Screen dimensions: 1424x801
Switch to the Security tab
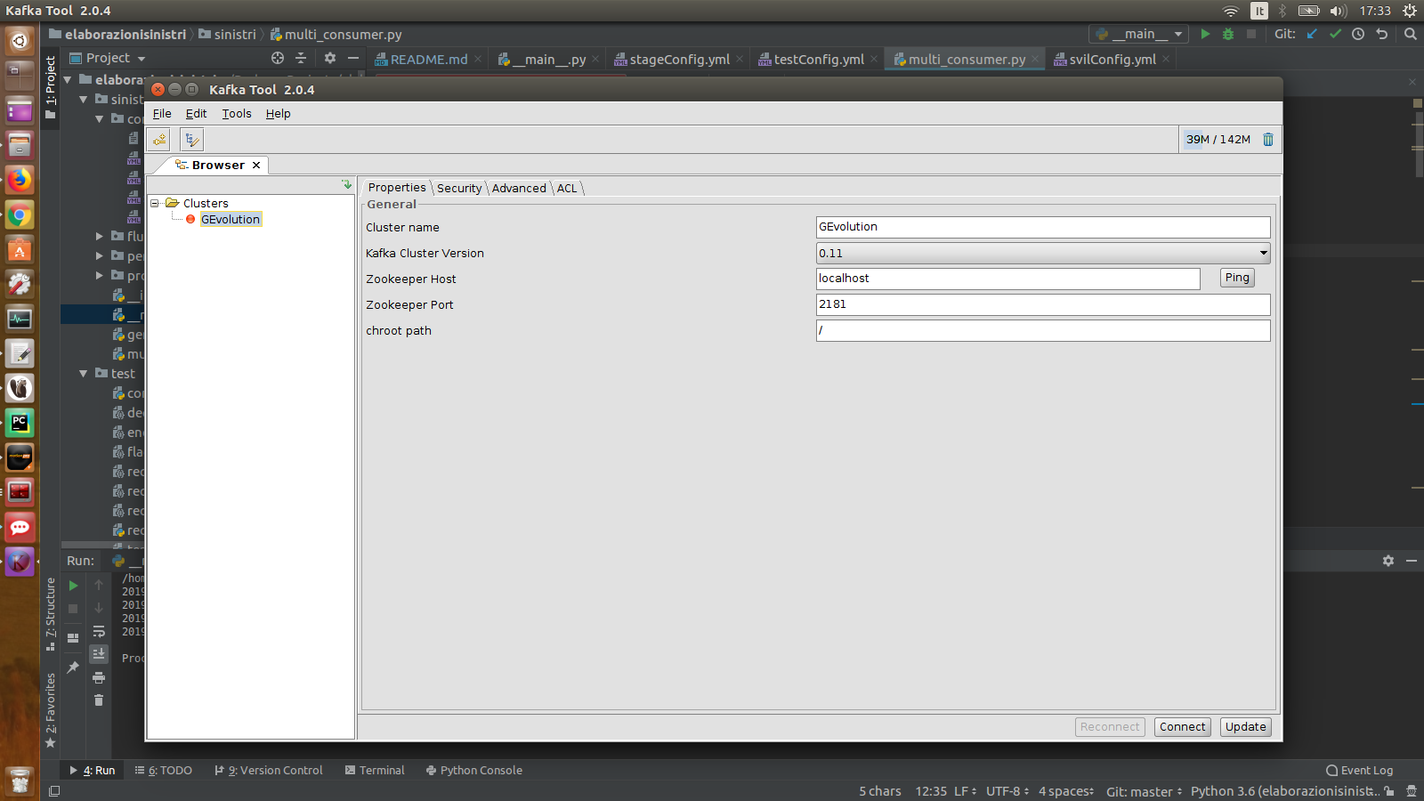coord(459,189)
